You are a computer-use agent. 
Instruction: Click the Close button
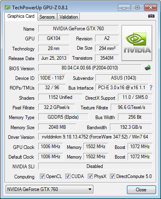(141, 190)
